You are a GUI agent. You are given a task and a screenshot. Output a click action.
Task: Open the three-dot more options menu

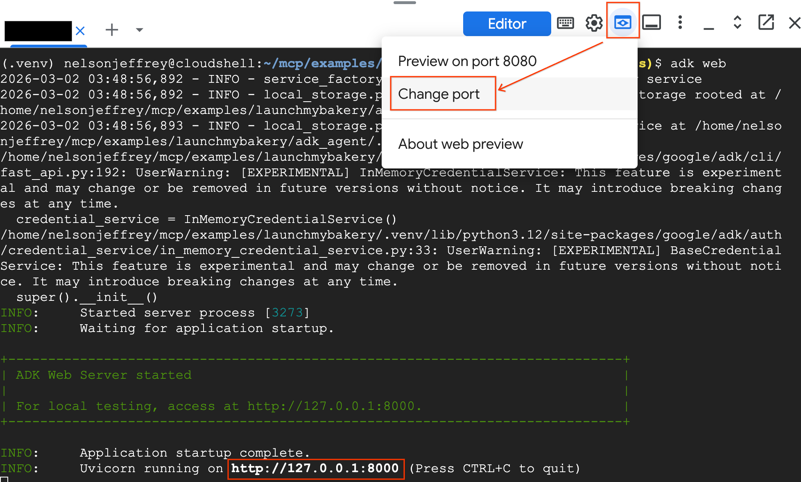(x=680, y=23)
